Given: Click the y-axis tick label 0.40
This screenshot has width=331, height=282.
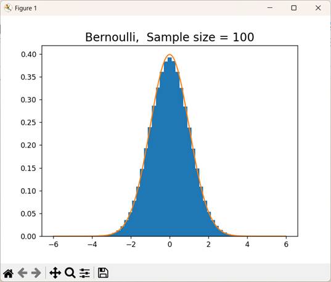Looking at the screenshot, I should tap(28, 54).
